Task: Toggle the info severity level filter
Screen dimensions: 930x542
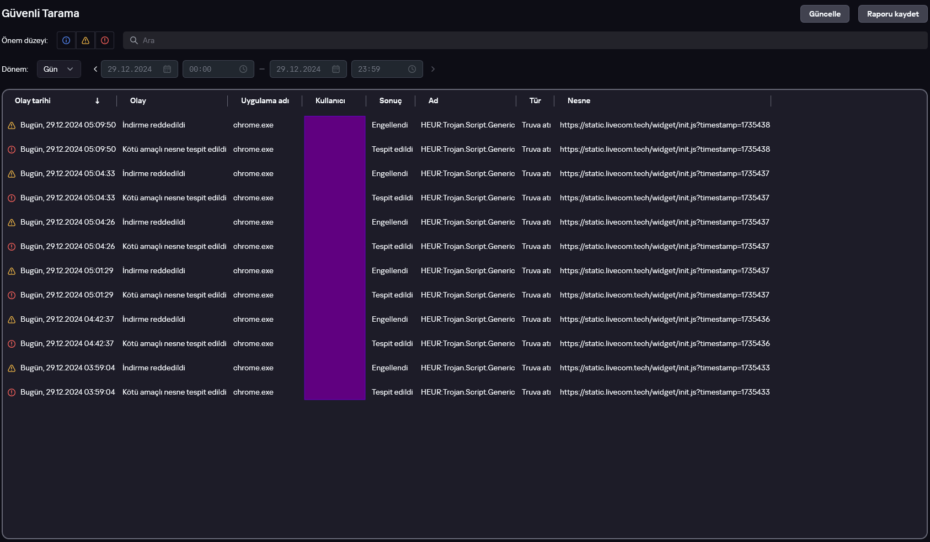Action: (66, 40)
